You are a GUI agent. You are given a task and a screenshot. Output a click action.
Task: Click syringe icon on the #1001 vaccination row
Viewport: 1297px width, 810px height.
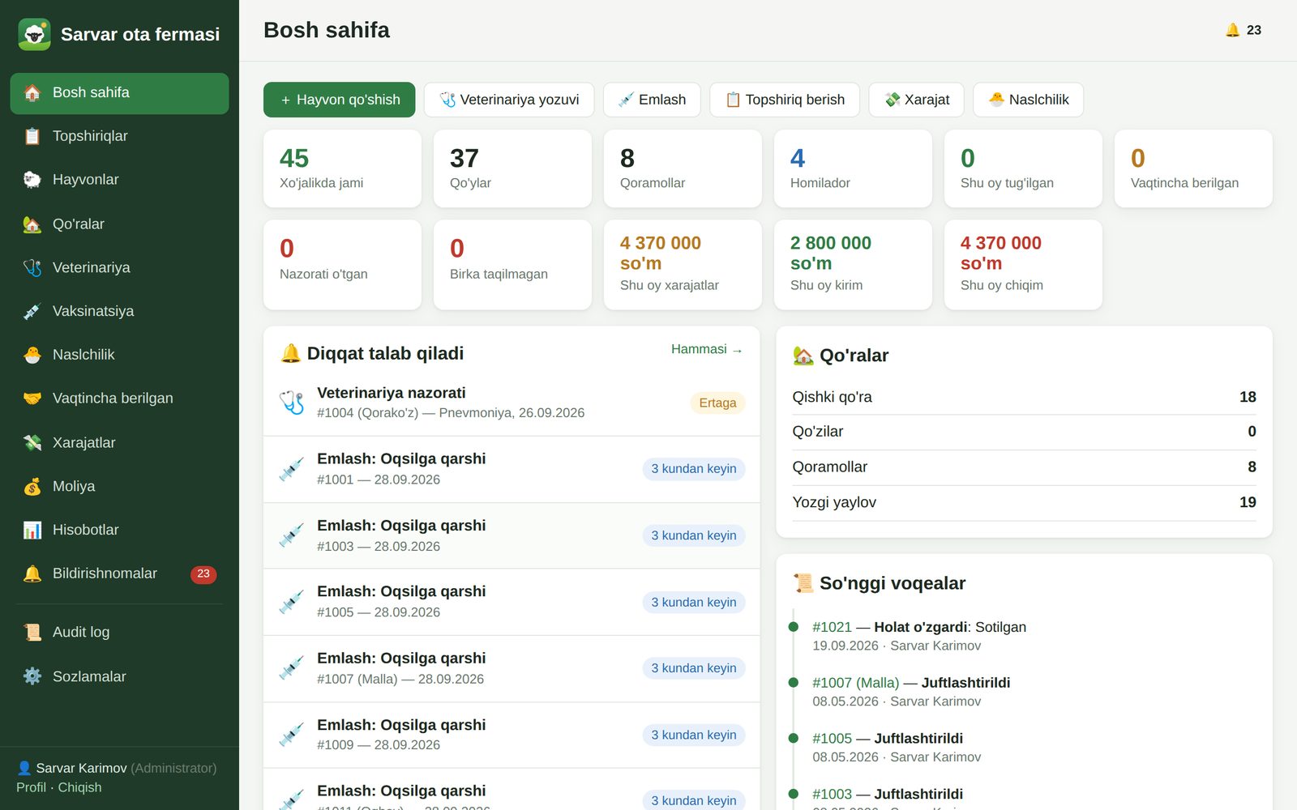coord(292,469)
